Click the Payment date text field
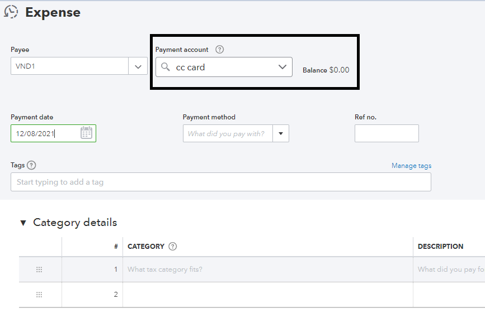This screenshot has width=485, height=313. (x=44, y=133)
